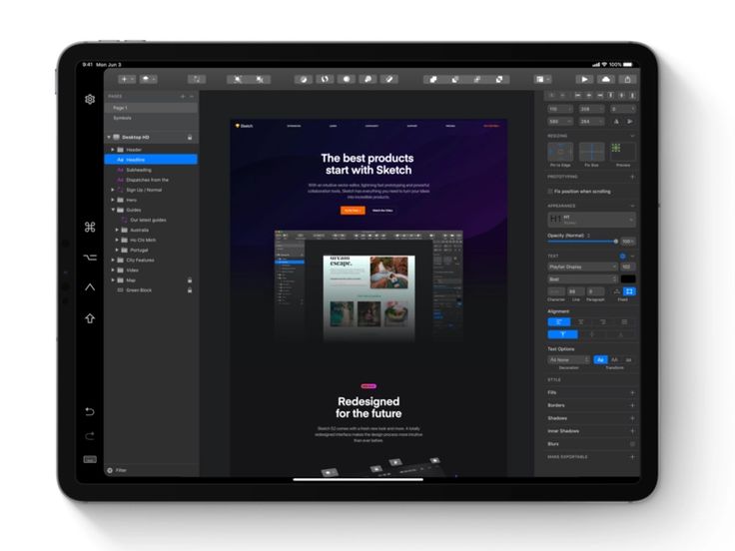Click the Subtract boolean toolbar icon
The height and width of the screenshot is (551, 735).
tap(455, 79)
